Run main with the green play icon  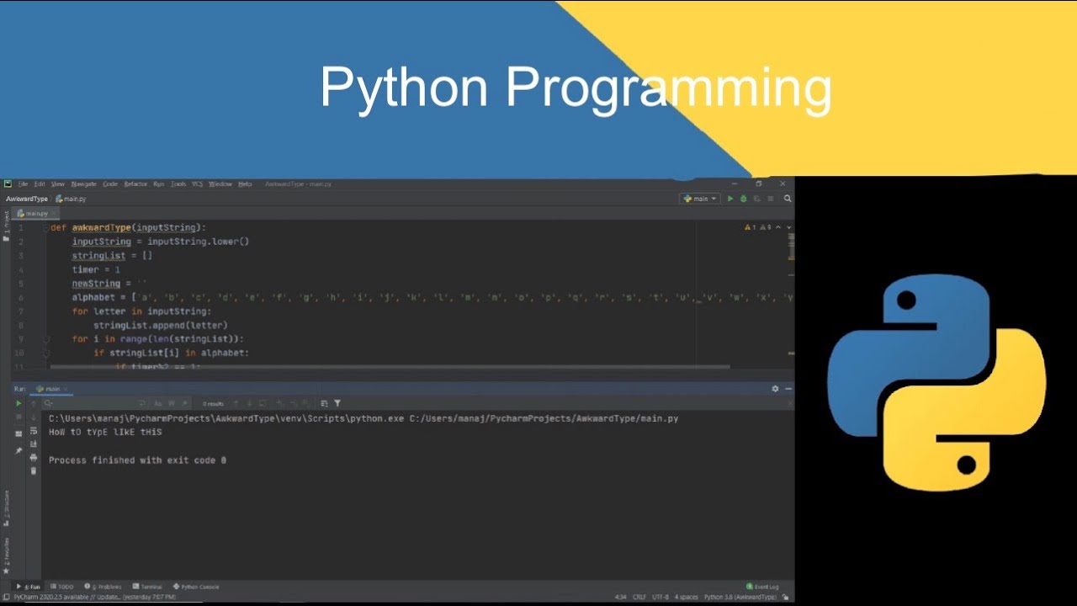[730, 199]
